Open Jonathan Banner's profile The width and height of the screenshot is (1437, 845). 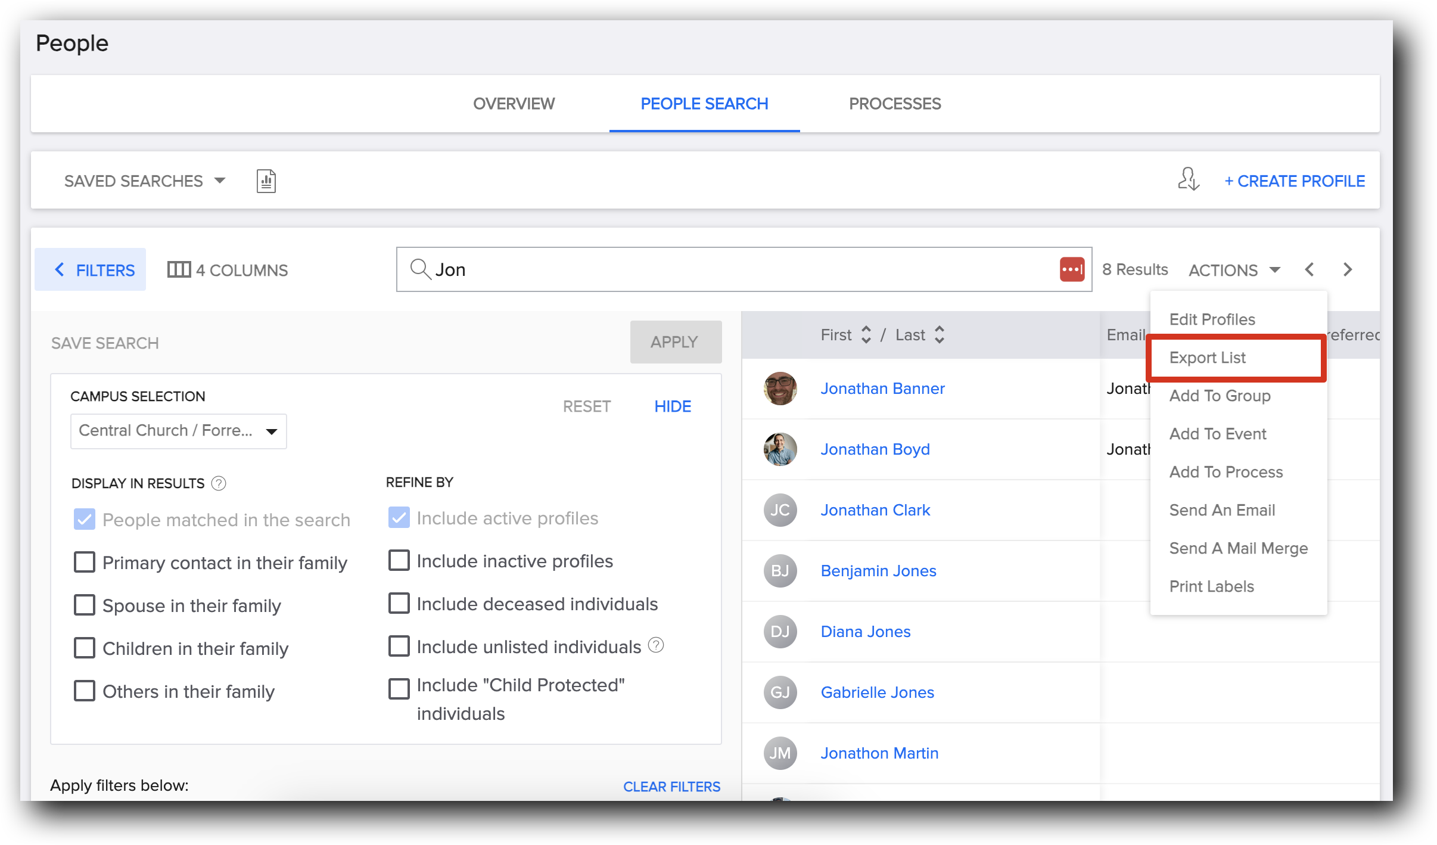pos(883,388)
